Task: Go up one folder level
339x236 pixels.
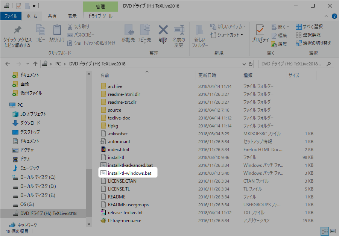Action: click(35, 64)
